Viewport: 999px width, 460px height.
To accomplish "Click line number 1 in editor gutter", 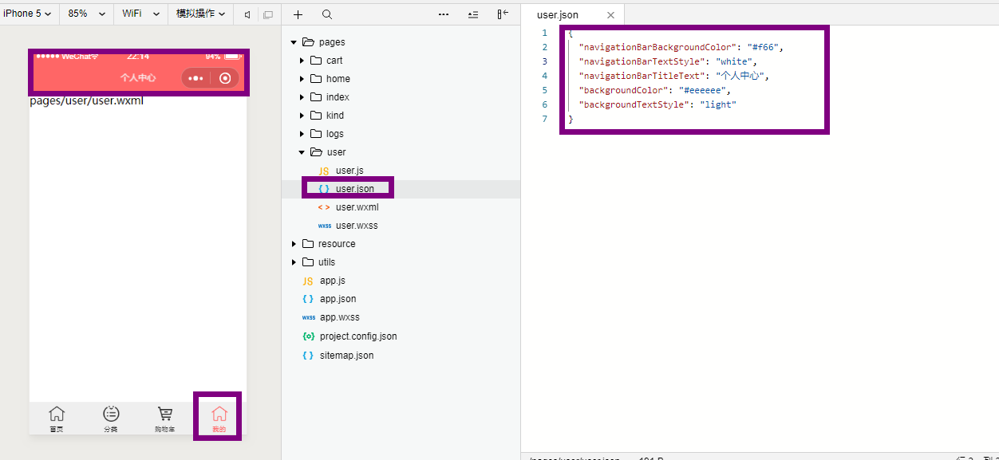I will click(544, 33).
